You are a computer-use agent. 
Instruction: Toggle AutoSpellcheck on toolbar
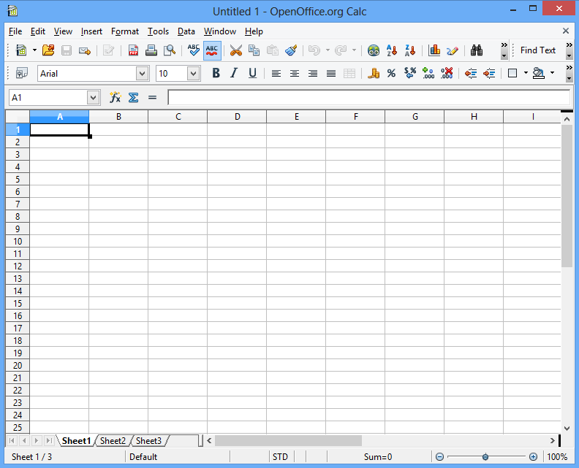(212, 50)
